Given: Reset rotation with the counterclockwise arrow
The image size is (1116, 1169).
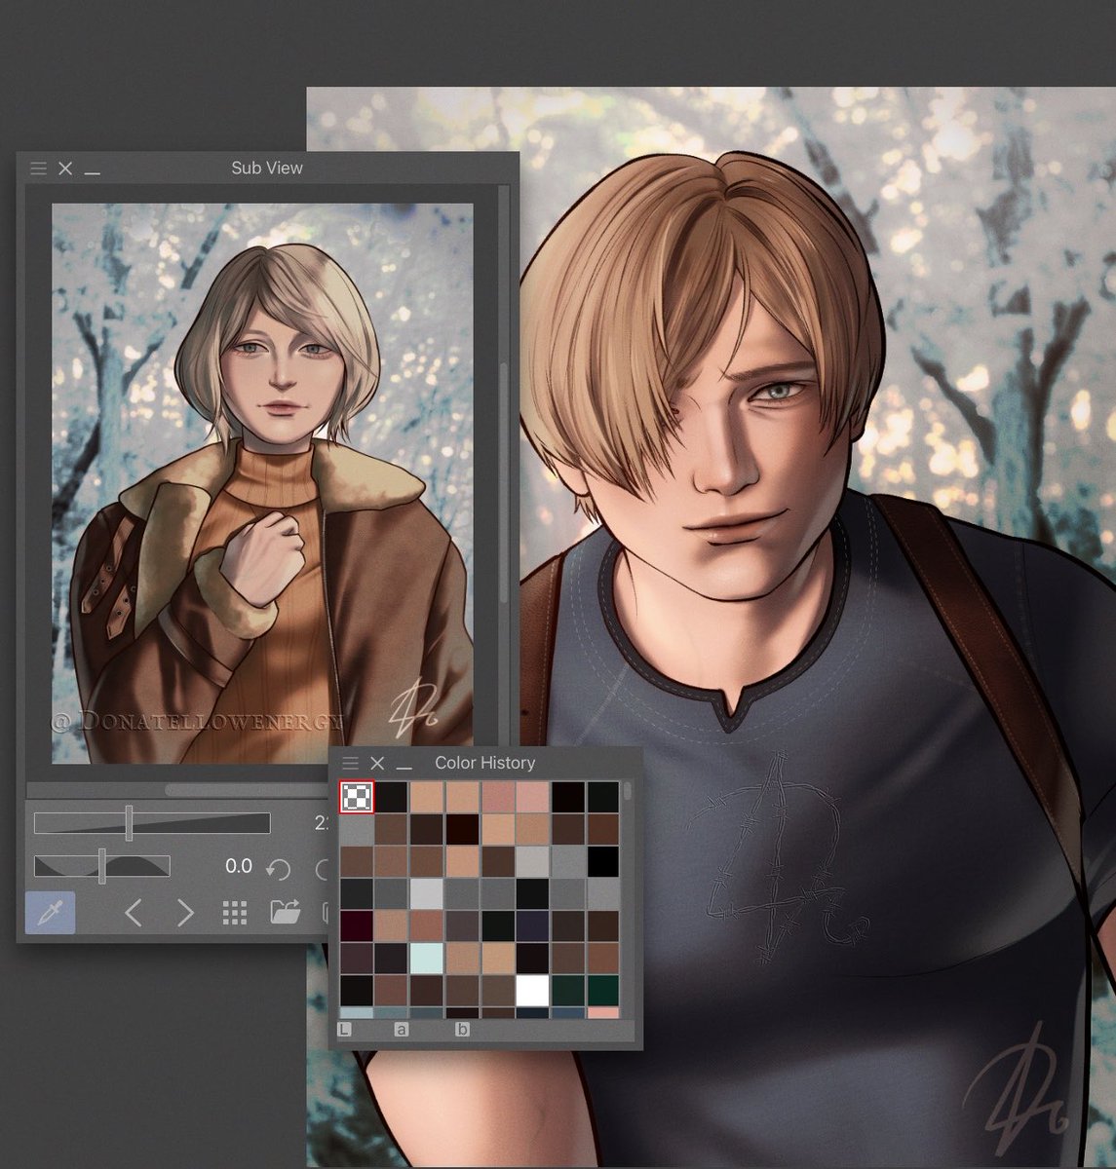Looking at the screenshot, I should pos(278,869).
